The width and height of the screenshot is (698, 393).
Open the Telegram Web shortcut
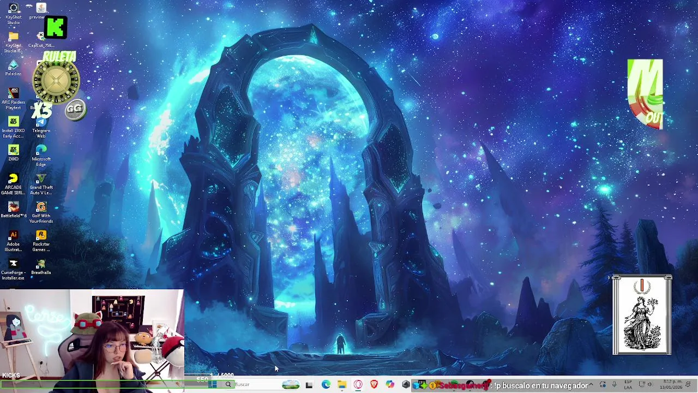tap(41, 127)
